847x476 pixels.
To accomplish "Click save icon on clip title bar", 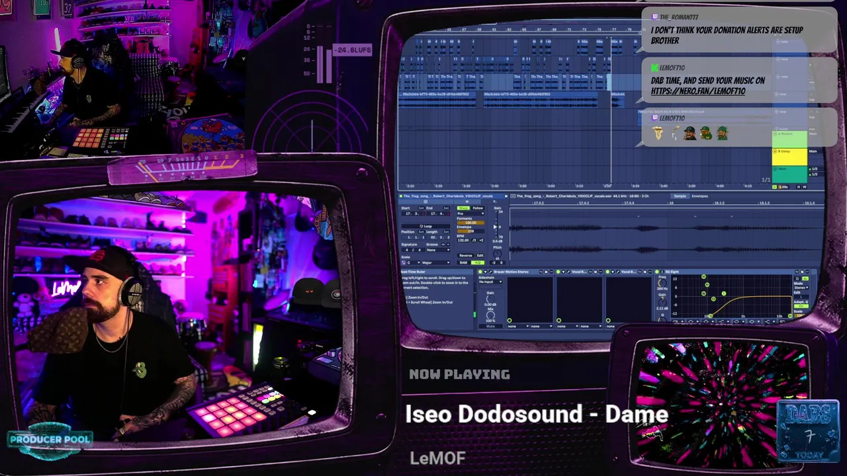I will [x=506, y=196].
